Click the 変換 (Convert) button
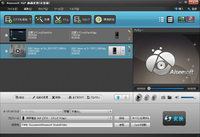 [174, 118]
